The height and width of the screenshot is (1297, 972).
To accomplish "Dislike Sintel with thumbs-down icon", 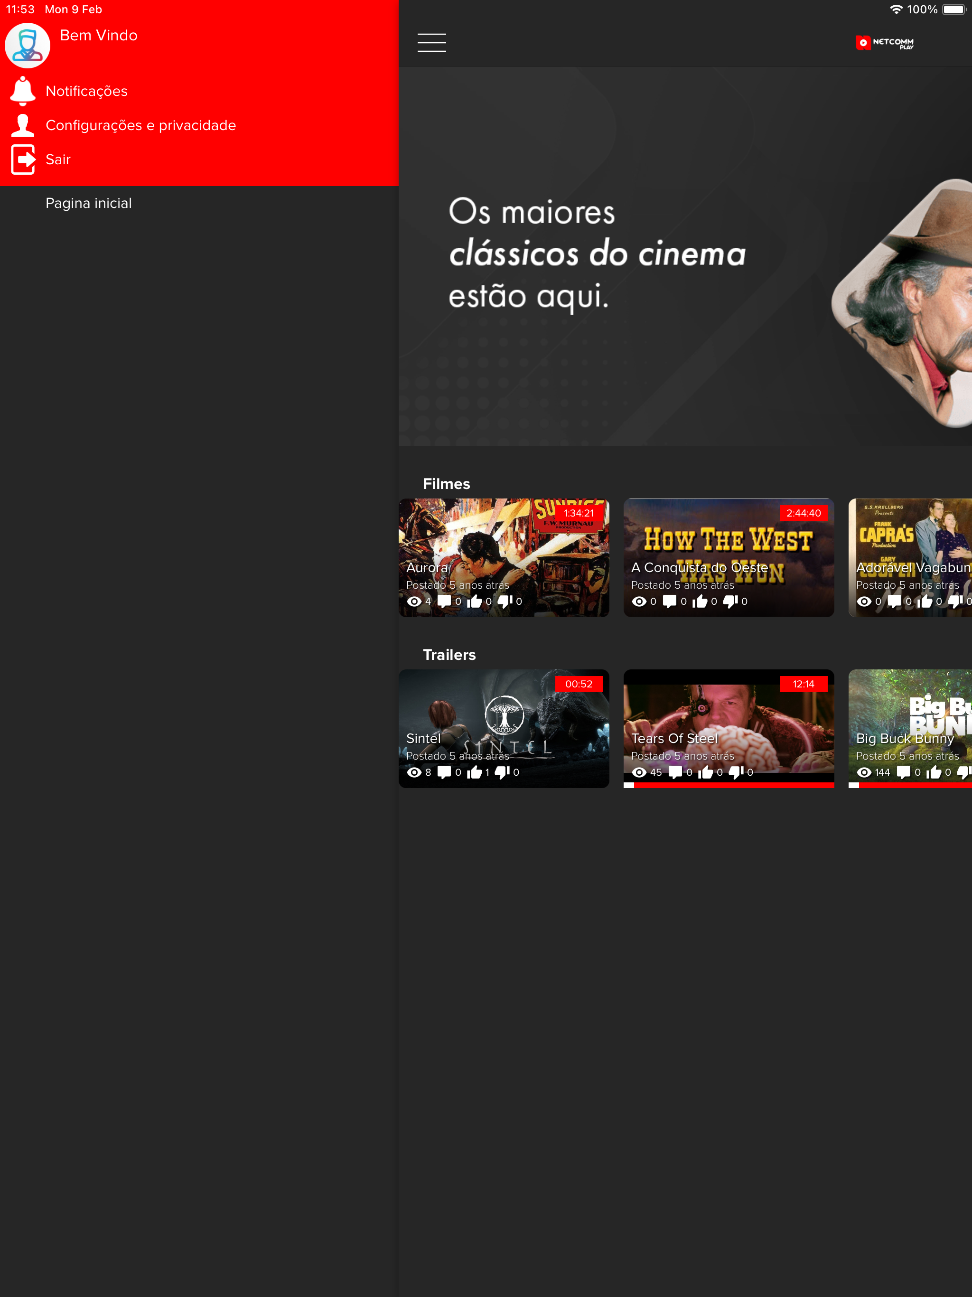I will point(503,772).
